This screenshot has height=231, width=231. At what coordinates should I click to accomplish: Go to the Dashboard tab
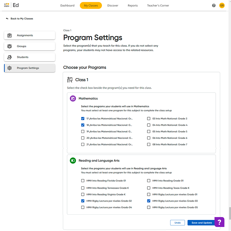pyautogui.click(x=67, y=6)
